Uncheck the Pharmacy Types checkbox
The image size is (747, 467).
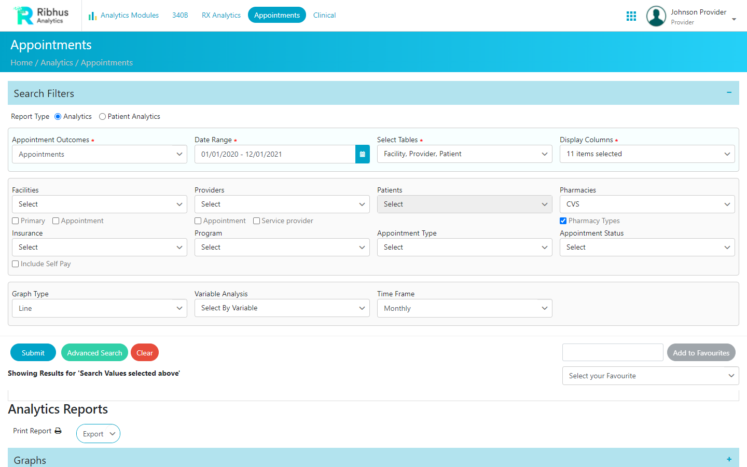(563, 221)
